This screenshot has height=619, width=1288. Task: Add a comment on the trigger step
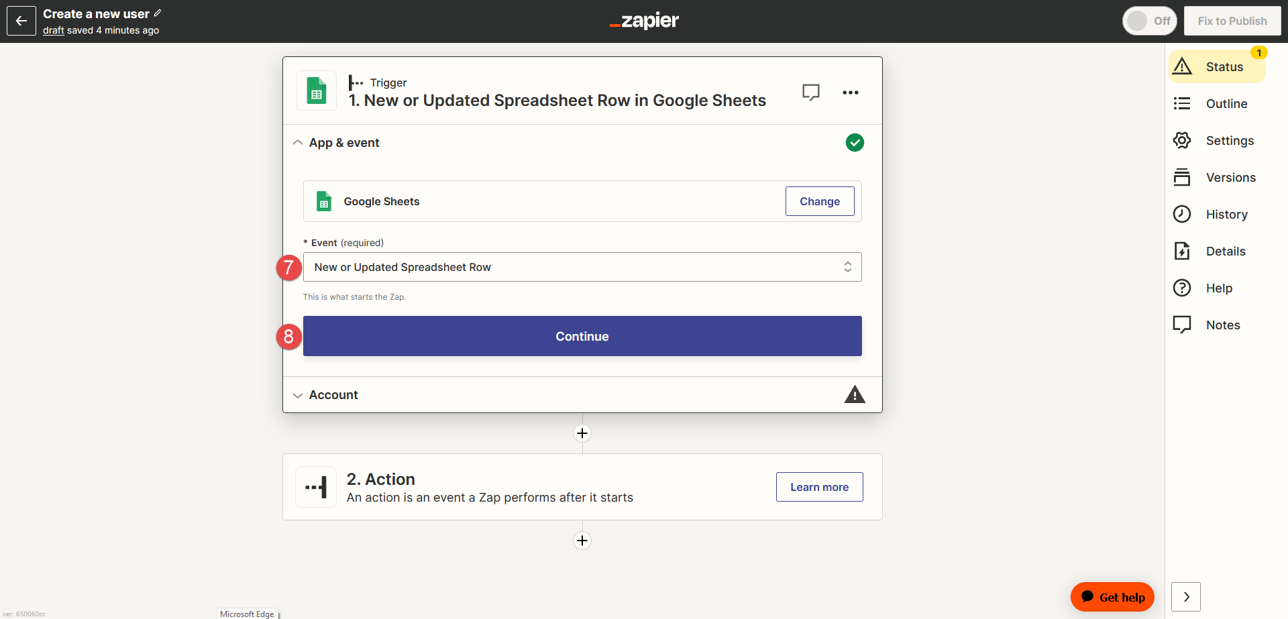pos(811,92)
